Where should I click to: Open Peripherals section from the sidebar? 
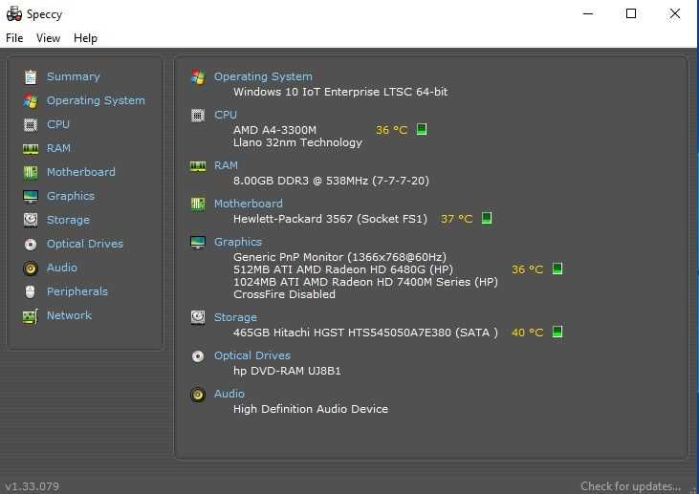click(77, 291)
